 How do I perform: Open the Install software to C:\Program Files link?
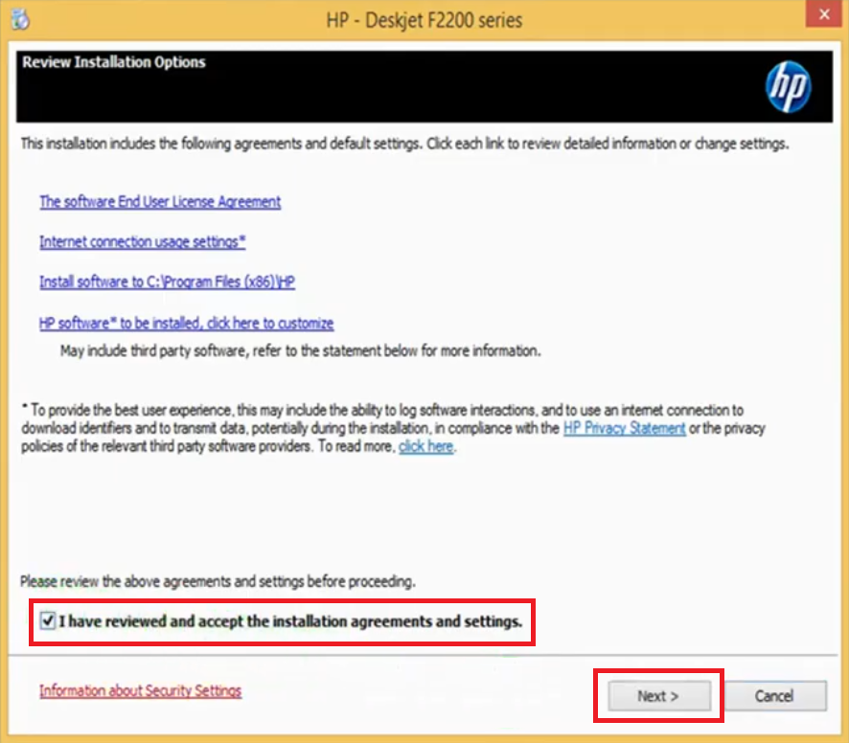click(x=167, y=281)
